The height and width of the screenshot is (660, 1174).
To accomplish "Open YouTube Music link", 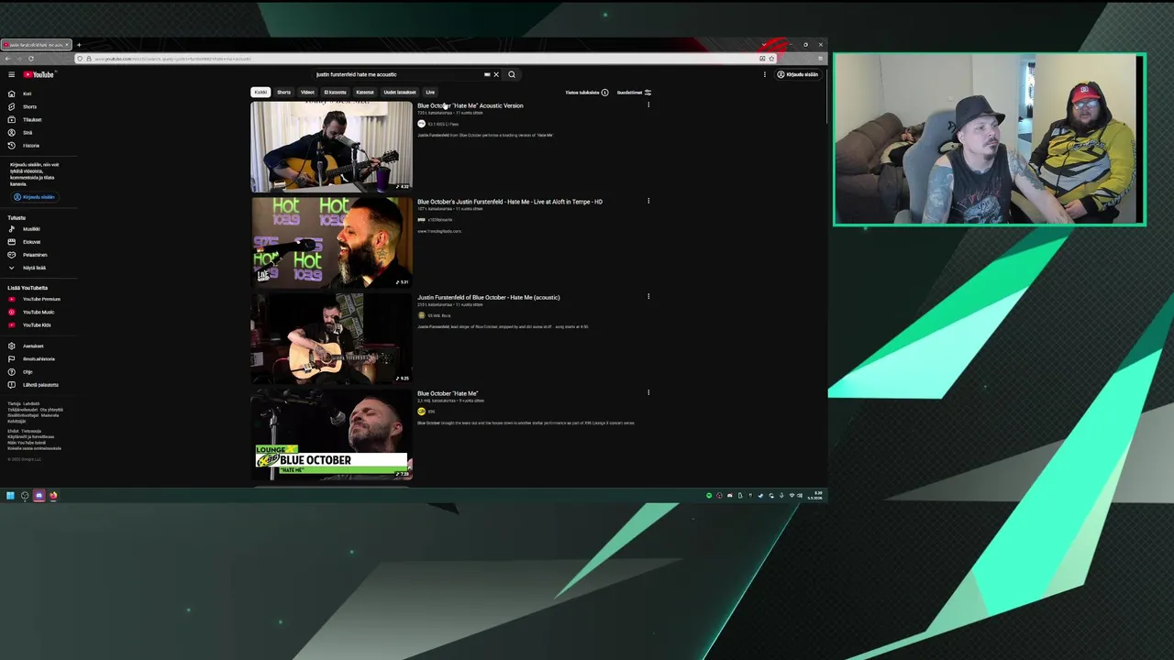I will [38, 312].
